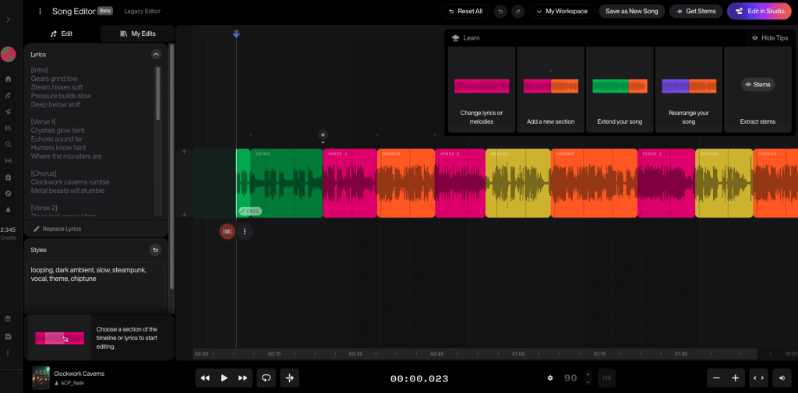Click the notifications bell icon

click(8, 209)
